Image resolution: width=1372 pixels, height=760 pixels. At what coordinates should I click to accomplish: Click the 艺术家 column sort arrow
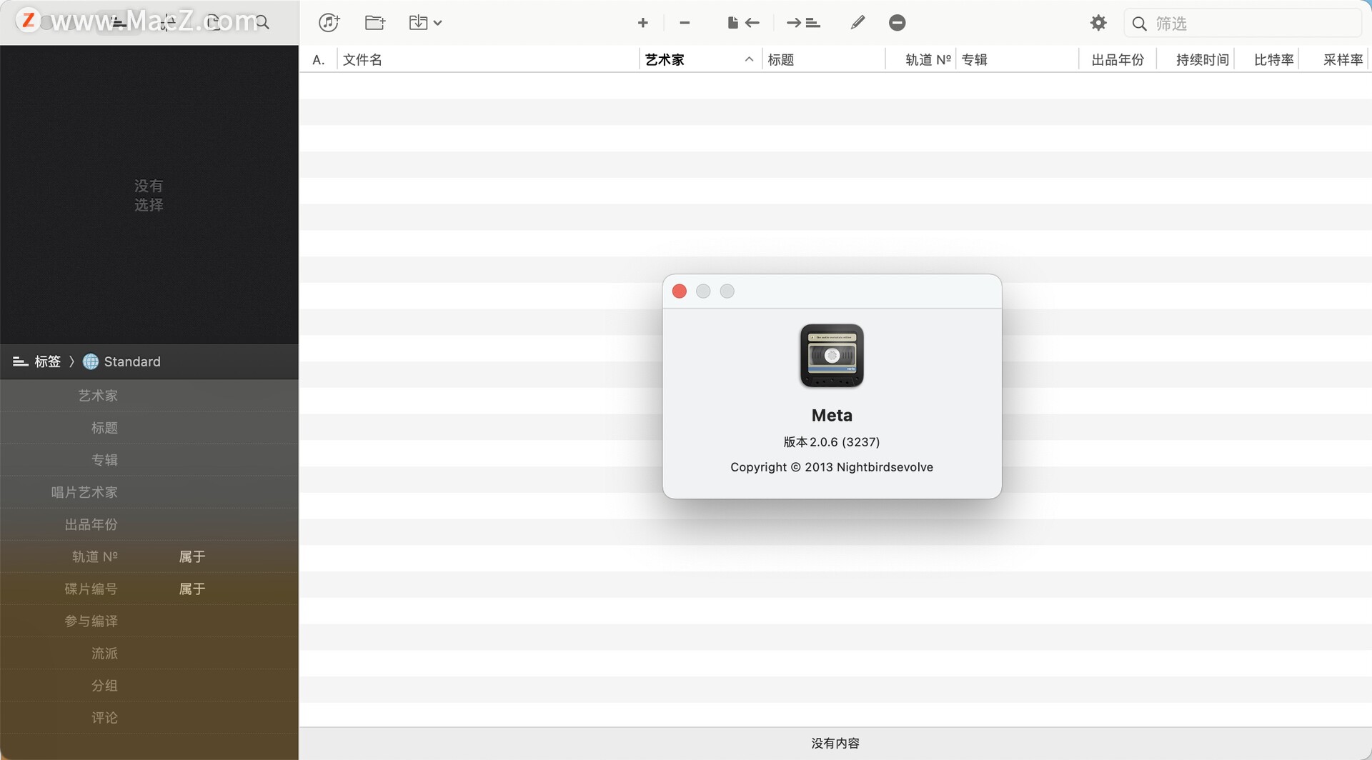click(x=749, y=59)
